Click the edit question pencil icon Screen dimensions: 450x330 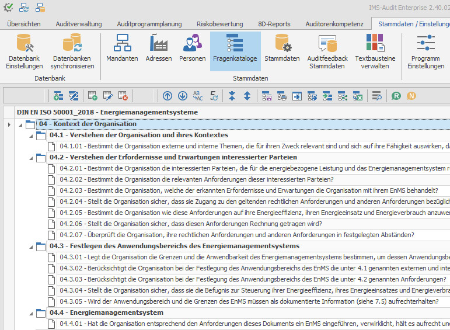click(108, 96)
